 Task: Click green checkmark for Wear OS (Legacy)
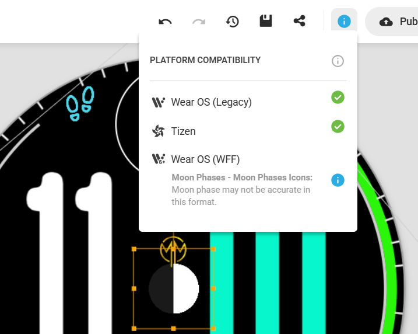338,98
